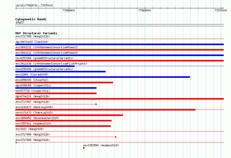This screenshot has height=158, width=231.
Task: Click the esv2141477 thick red bar
Action: coord(105,110)
